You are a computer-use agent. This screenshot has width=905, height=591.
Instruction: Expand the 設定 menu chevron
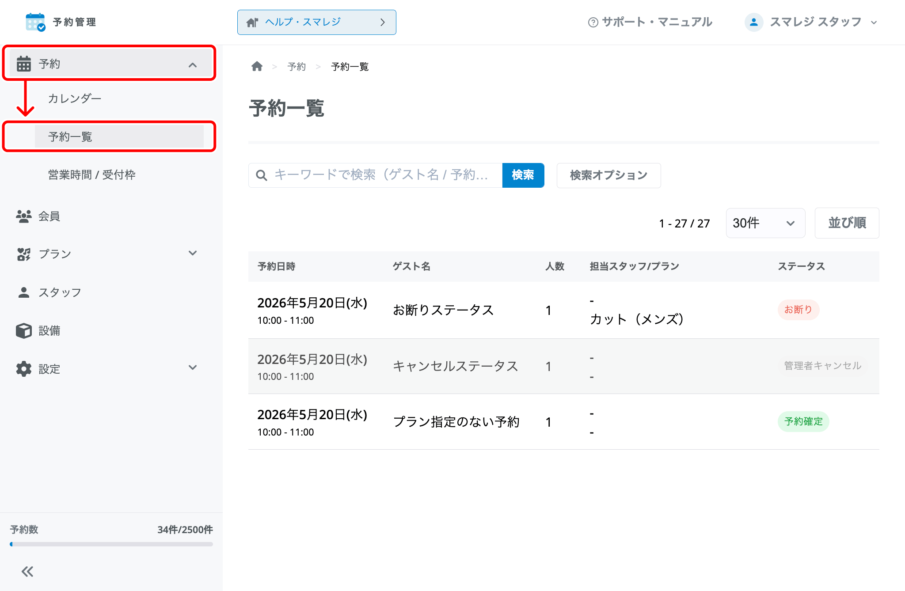(x=193, y=367)
